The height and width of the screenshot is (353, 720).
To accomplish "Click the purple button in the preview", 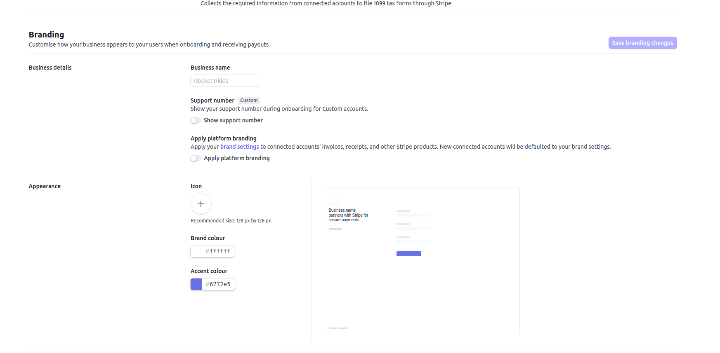I will 408,254.
